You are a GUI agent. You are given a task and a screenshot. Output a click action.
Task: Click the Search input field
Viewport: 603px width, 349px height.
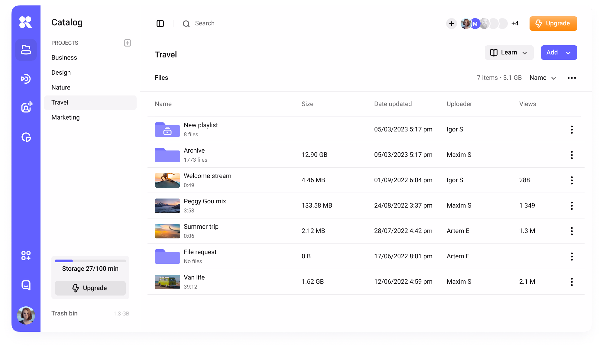pos(205,24)
